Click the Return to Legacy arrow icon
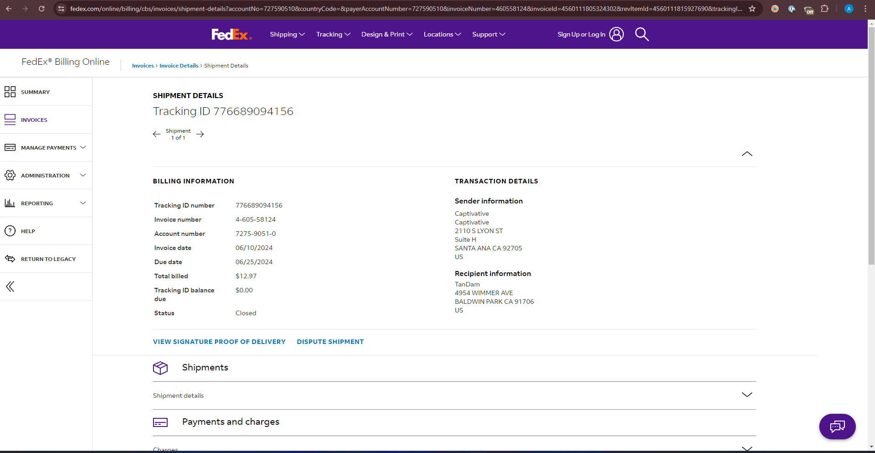Image resolution: width=875 pixels, height=453 pixels. [10, 259]
